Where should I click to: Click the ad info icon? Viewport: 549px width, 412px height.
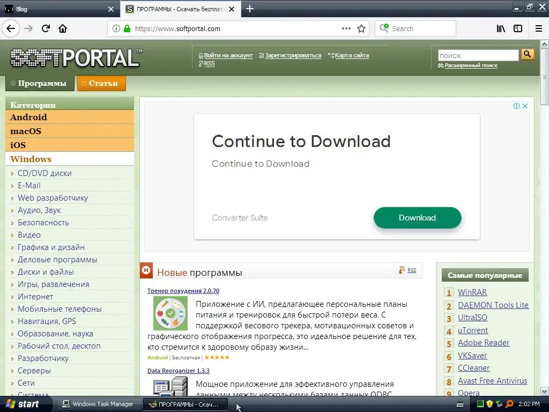[516, 106]
